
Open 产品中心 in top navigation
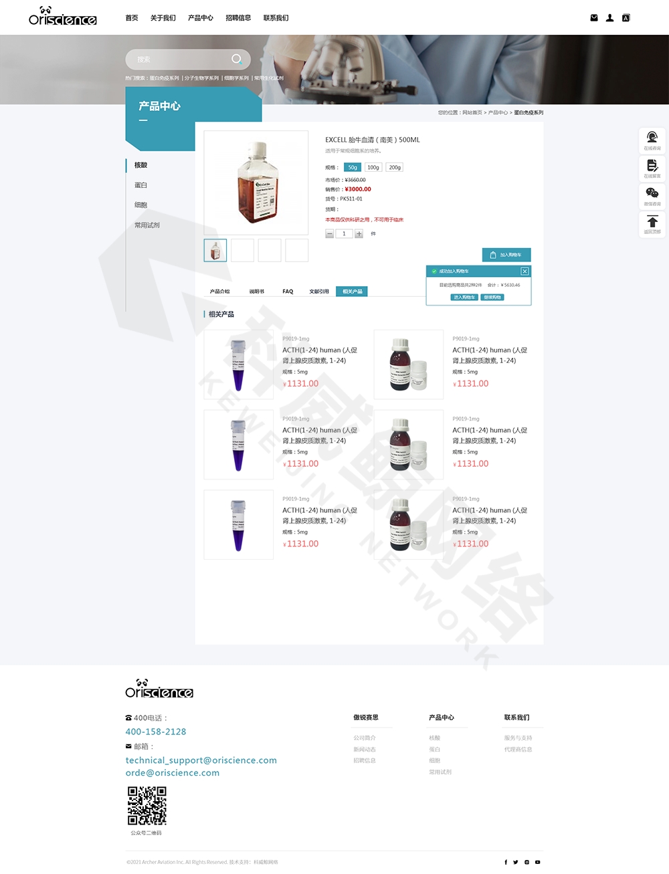point(201,18)
